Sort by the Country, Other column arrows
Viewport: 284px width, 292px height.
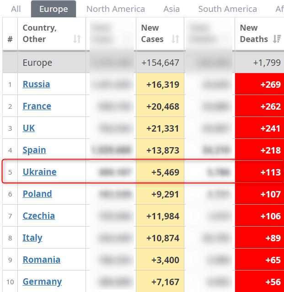(x=77, y=39)
